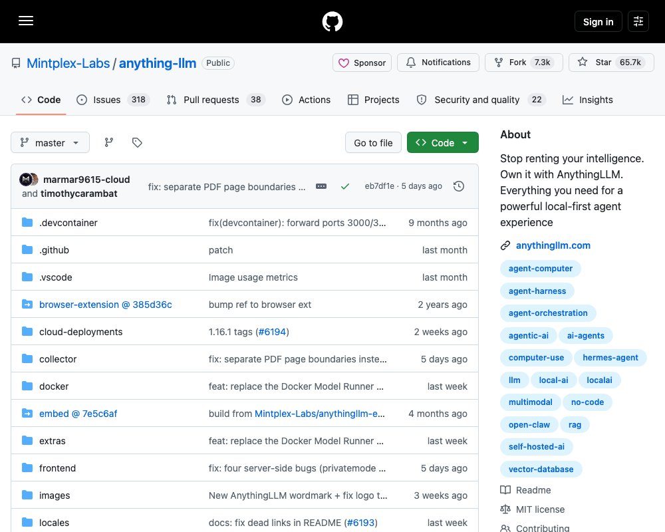The image size is (665, 532).
Task: Select agent-harness topic tag
Action: (x=537, y=291)
